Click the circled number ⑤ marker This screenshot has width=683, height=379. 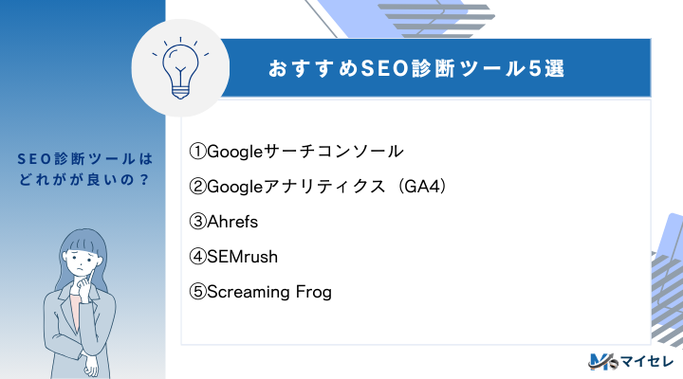(197, 292)
